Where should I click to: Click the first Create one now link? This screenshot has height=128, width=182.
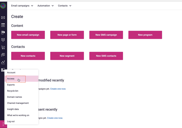(x=58, y=89)
